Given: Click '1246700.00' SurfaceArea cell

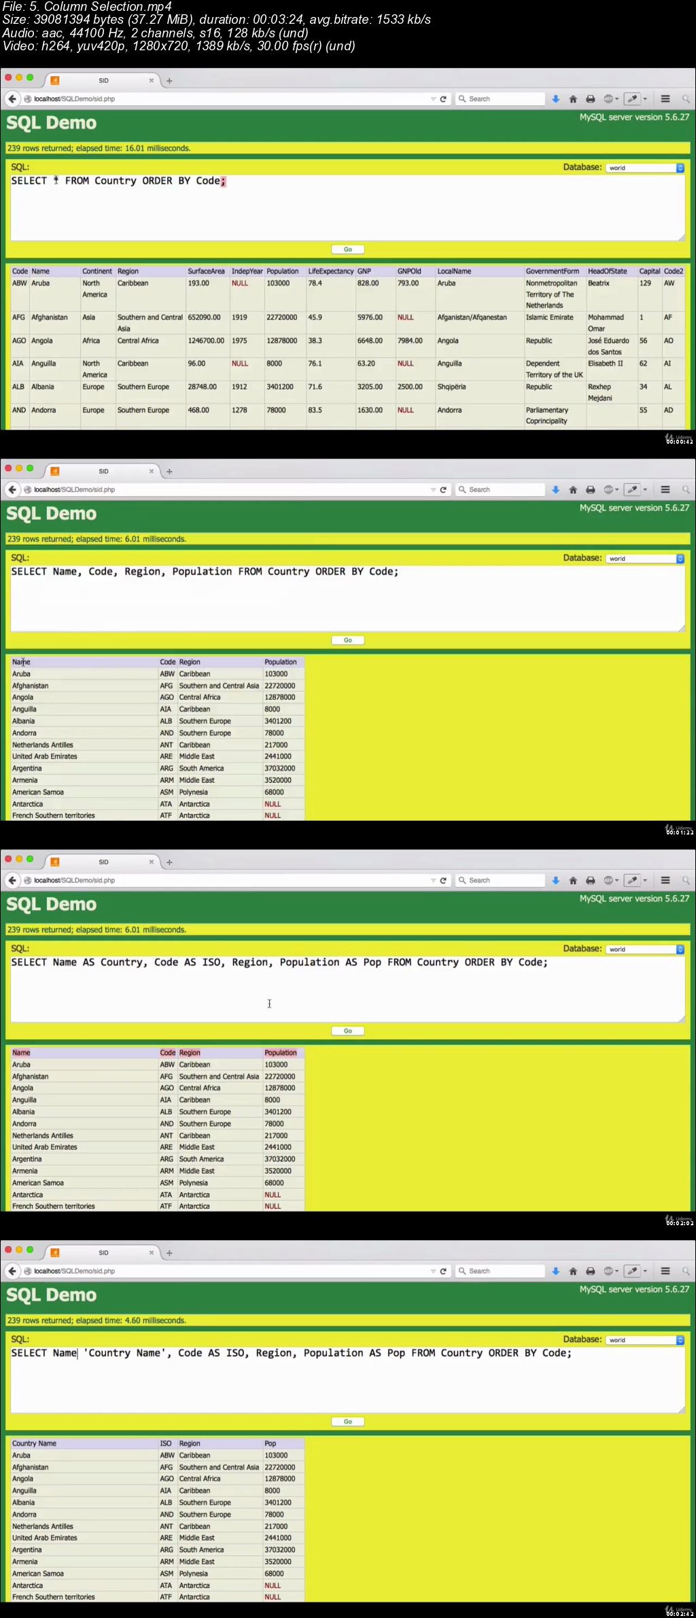Looking at the screenshot, I should coord(206,340).
